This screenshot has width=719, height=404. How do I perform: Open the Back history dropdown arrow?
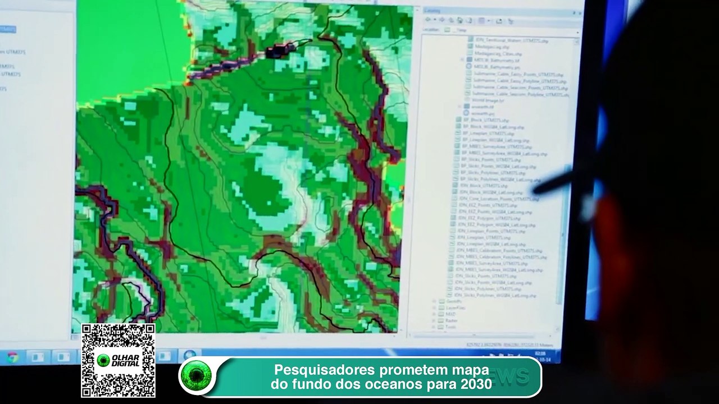tap(434, 20)
